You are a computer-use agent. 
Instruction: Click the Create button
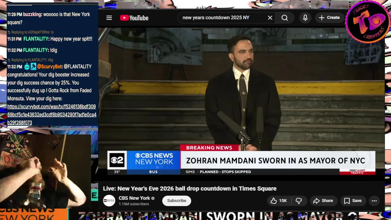tap(329, 18)
